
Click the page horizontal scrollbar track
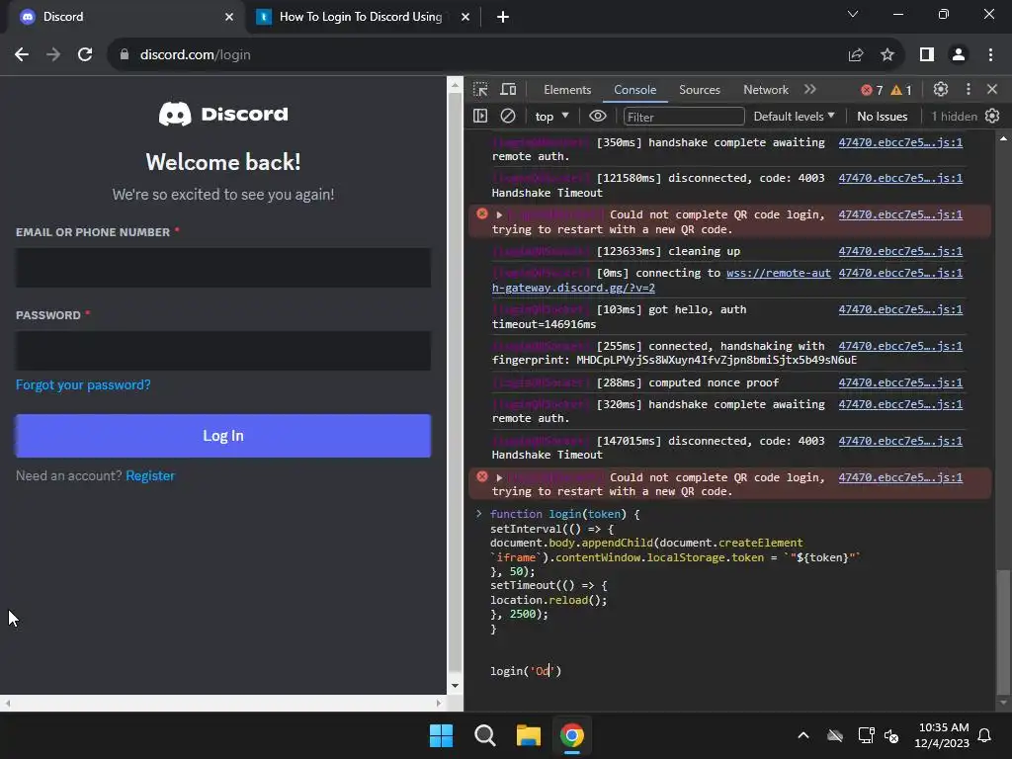click(222, 703)
